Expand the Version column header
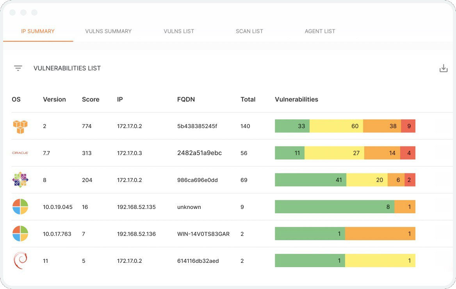Image resolution: width=456 pixels, height=289 pixels. [54, 99]
